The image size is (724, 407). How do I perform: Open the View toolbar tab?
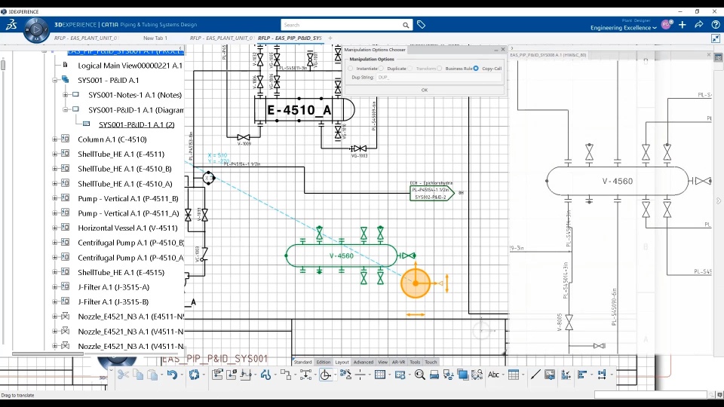point(383,363)
